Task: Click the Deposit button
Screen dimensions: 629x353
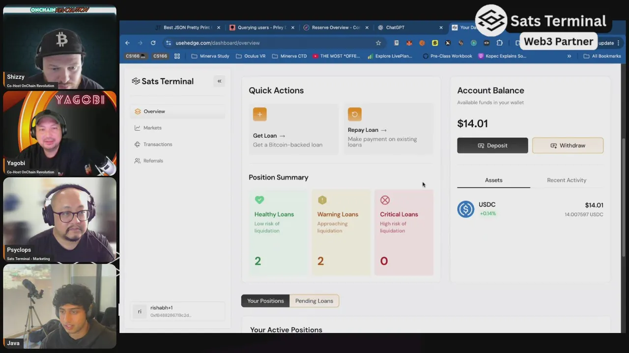Action: coord(492,146)
